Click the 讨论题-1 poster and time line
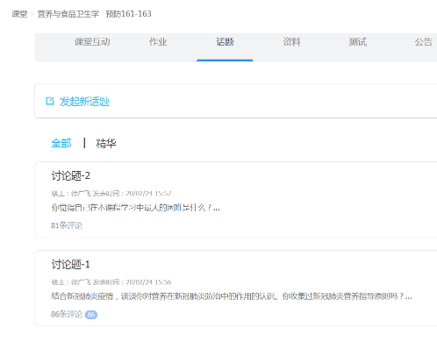 (111, 282)
